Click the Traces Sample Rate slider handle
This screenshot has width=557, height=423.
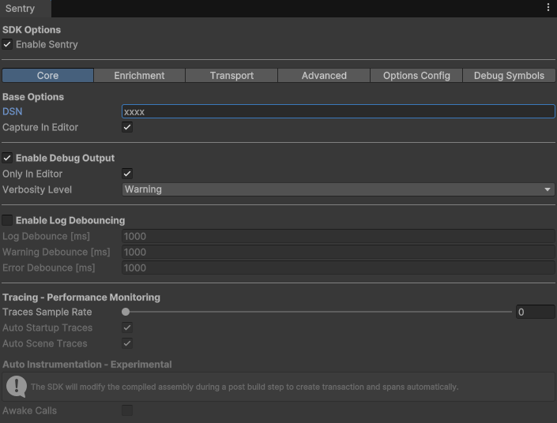tap(126, 312)
